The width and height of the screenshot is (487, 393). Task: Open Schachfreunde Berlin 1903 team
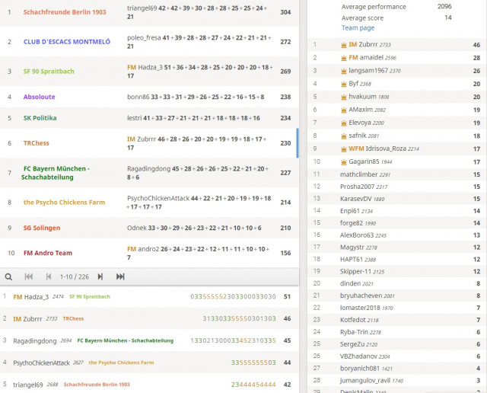(65, 12)
